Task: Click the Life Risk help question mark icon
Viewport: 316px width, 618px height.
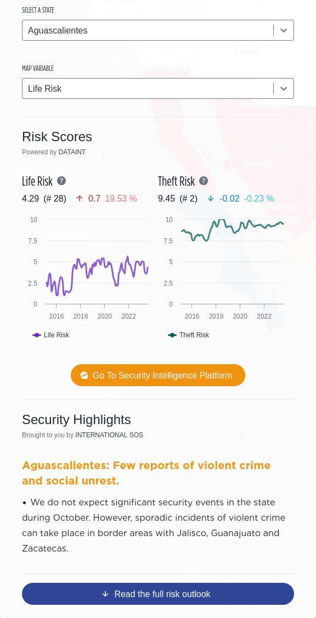Action: tap(61, 181)
